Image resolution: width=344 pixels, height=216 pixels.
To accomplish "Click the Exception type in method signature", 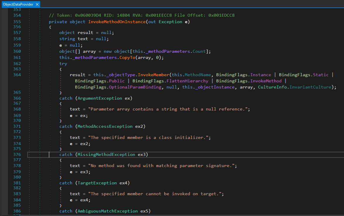I will click(170, 22).
